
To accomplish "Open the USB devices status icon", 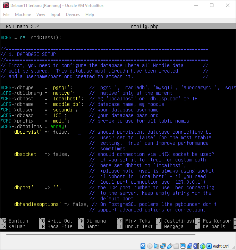I will click(x=170, y=246).
